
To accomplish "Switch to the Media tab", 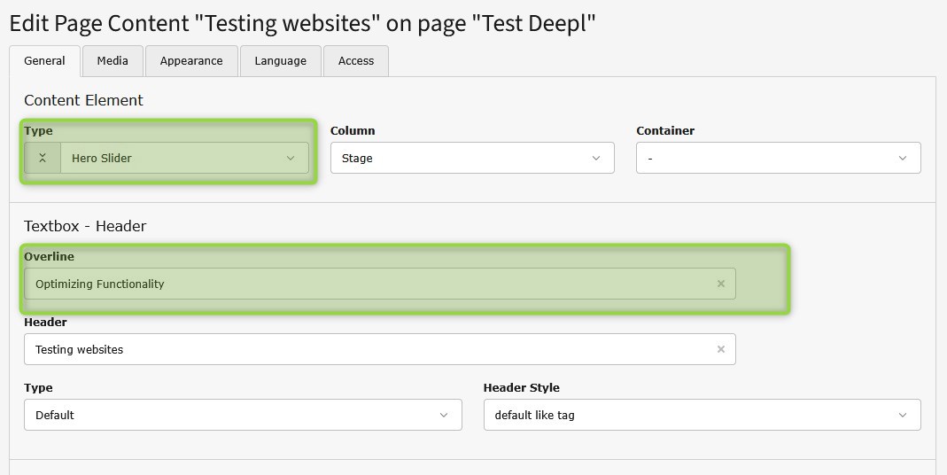I will tap(113, 60).
